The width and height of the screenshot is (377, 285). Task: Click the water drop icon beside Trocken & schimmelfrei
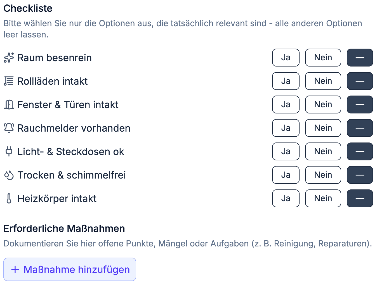click(x=9, y=175)
